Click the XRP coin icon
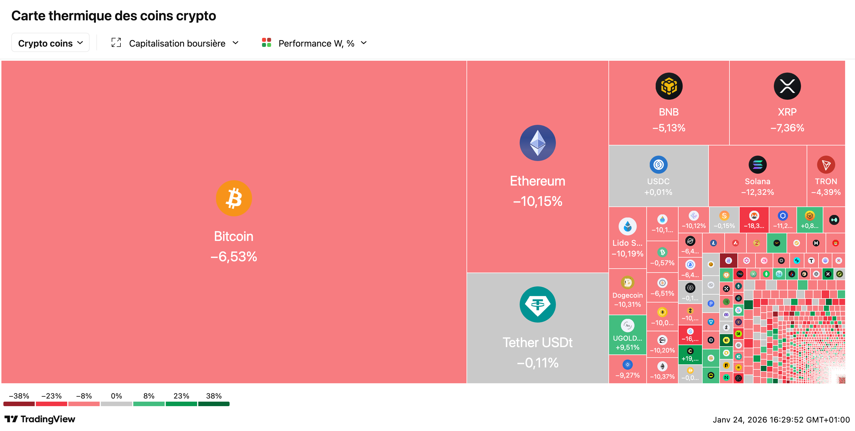Viewport: 855px width, 431px height. click(x=787, y=86)
